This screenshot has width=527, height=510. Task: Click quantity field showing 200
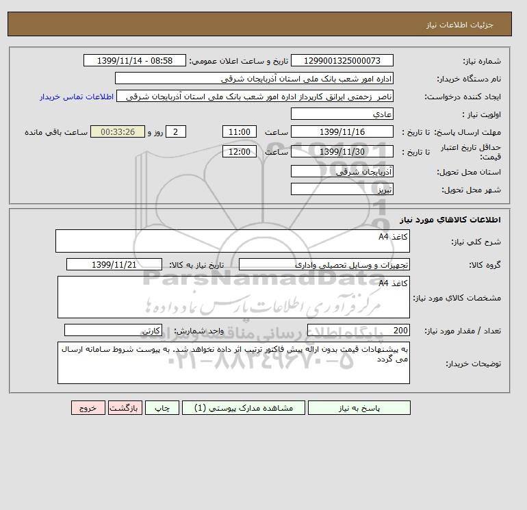pyautogui.click(x=358, y=330)
